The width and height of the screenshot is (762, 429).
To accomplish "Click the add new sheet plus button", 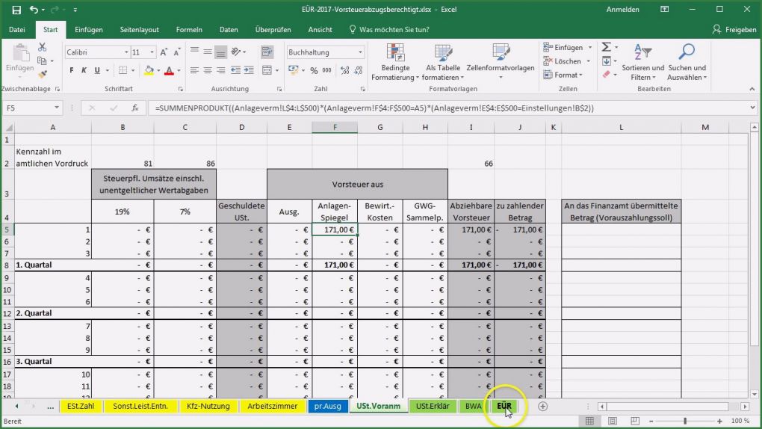I will (543, 406).
